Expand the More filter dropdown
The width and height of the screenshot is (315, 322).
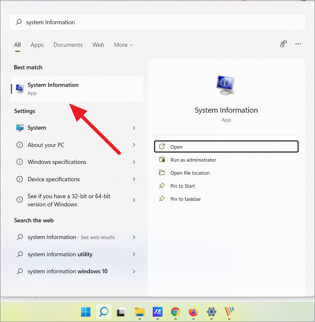point(124,45)
